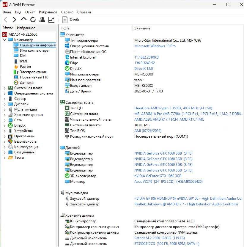Select the DMI tree item
The height and width of the screenshot is (247, 244).
(x=23, y=56)
